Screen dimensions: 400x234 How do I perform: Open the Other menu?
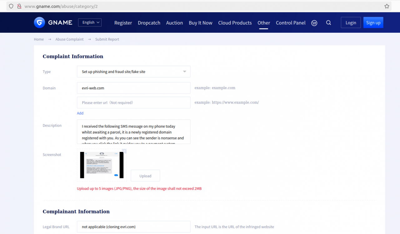click(264, 23)
